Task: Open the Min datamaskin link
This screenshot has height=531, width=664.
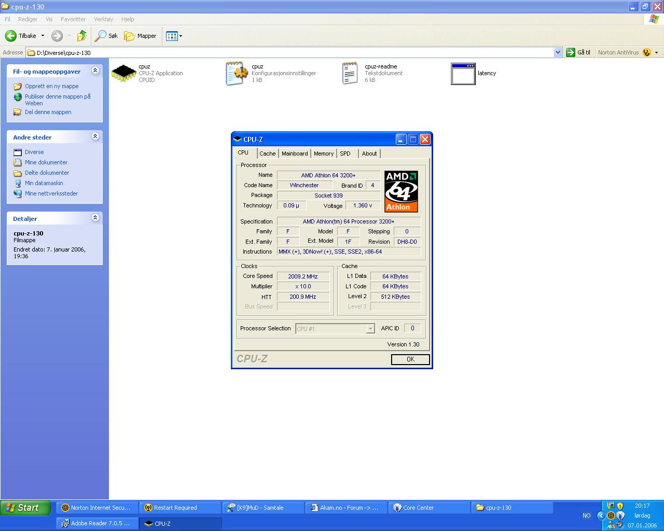Action: pos(44,183)
